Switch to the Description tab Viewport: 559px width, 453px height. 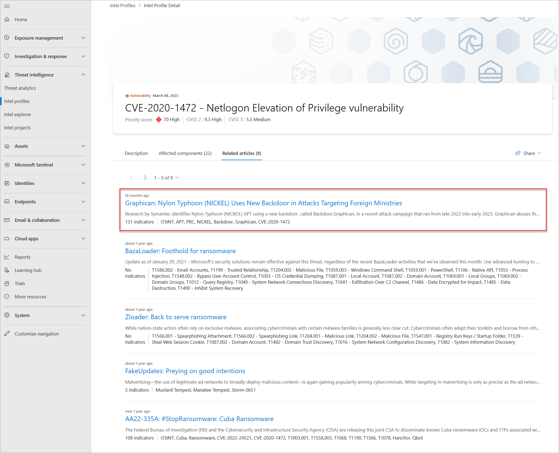coord(136,153)
